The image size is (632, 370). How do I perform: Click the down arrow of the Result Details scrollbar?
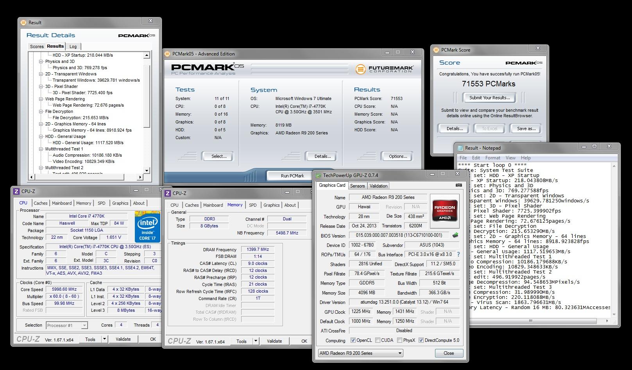pyautogui.click(x=147, y=170)
